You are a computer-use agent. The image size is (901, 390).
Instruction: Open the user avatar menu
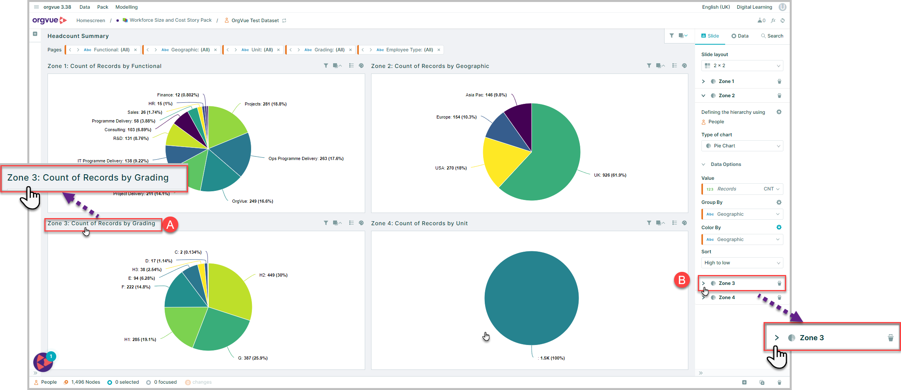coord(783,7)
